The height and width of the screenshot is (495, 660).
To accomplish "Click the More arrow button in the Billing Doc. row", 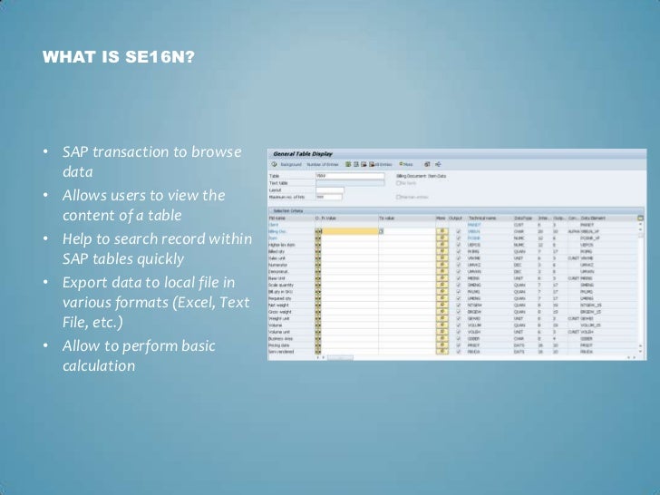I will [x=442, y=231].
